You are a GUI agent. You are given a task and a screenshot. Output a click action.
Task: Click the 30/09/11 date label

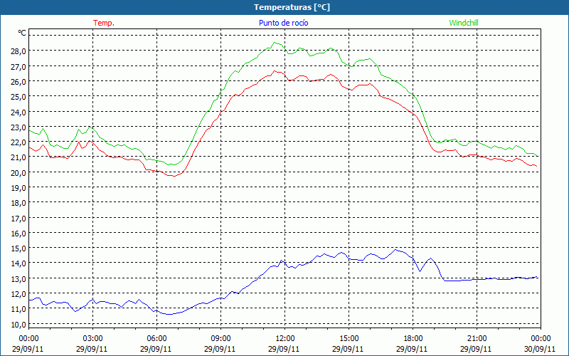[541, 349]
